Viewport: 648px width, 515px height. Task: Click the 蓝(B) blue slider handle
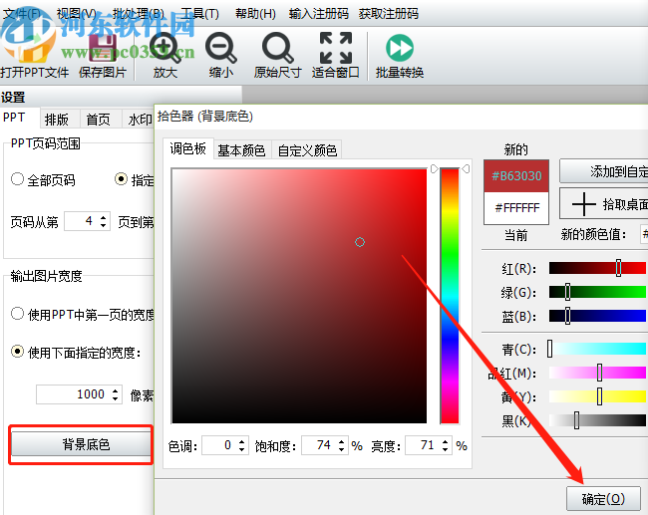pyautogui.click(x=568, y=316)
